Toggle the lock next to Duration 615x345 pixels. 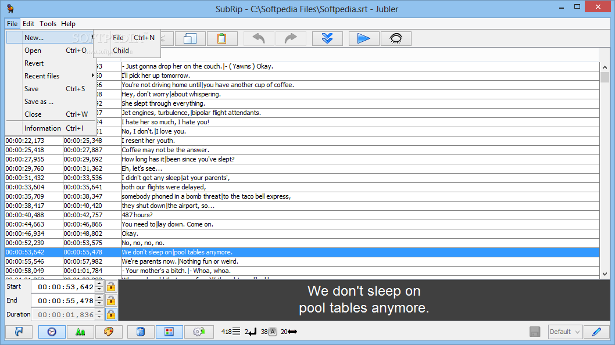(x=111, y=314)
